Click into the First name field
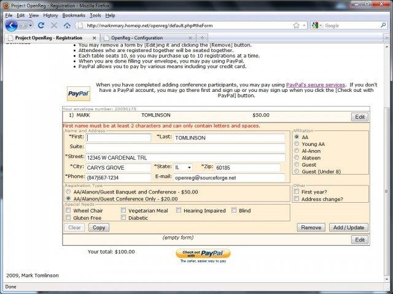This screenshot has width=393, height=294. coord(119,138)
